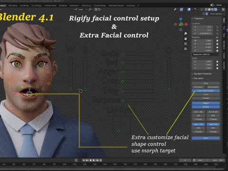Image resolution: width=228 pixels, height=171 pixels.
Task: Click the Arm.L (IK) rig layer
Action: point(199,112)
